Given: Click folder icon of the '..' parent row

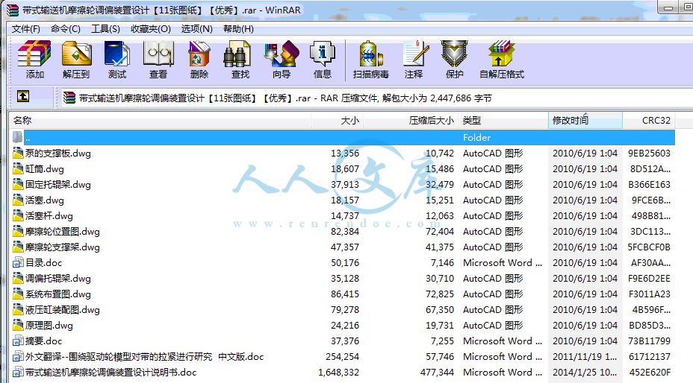Looking at the screenshot, I should point(17,137).
